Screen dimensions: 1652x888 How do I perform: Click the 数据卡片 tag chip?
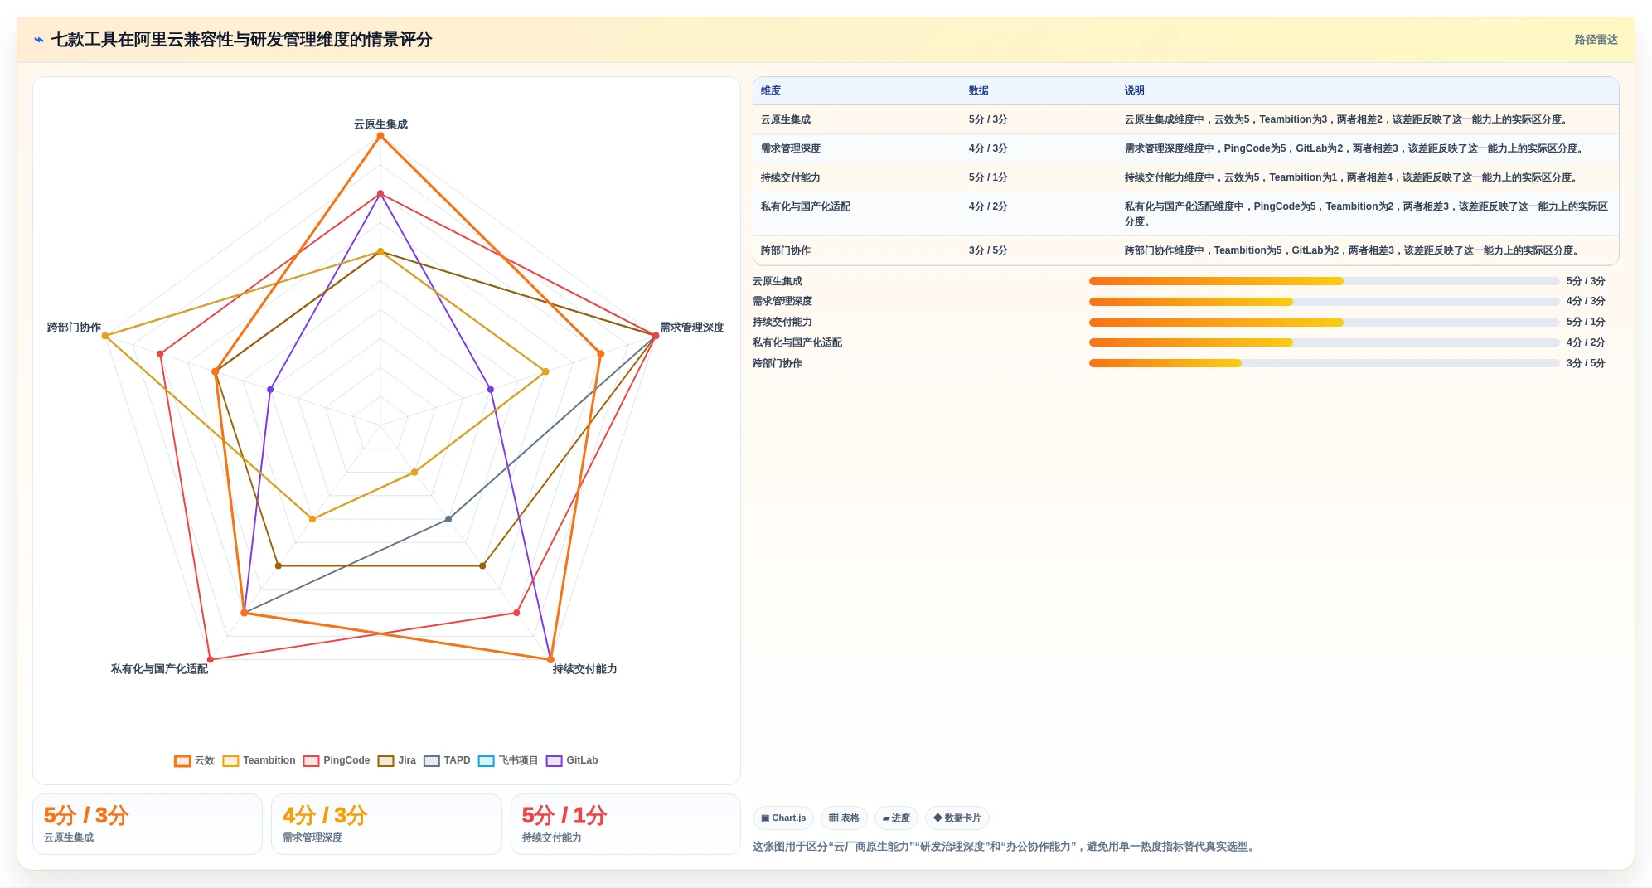click(x=957, y=818)
